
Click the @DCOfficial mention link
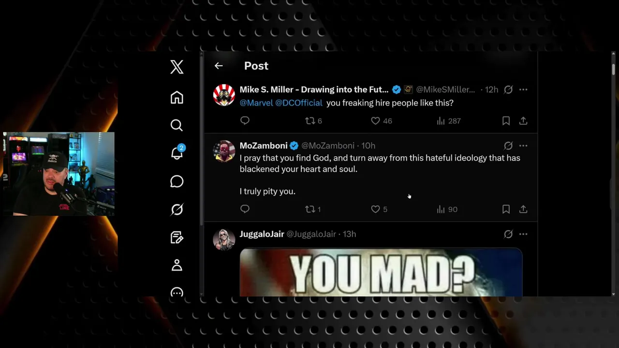[x=299, y=103]
